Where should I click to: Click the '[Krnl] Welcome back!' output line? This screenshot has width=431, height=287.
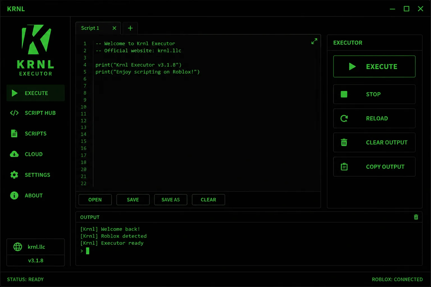(x=110, y=229)
